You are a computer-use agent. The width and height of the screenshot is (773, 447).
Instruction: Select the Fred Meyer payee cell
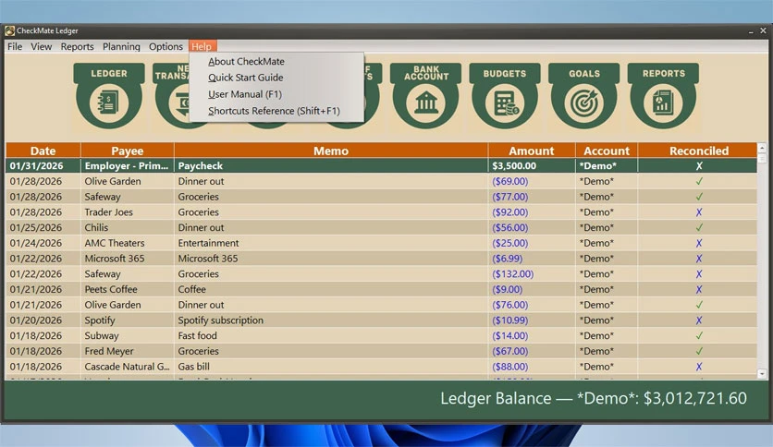pos(128,351)
